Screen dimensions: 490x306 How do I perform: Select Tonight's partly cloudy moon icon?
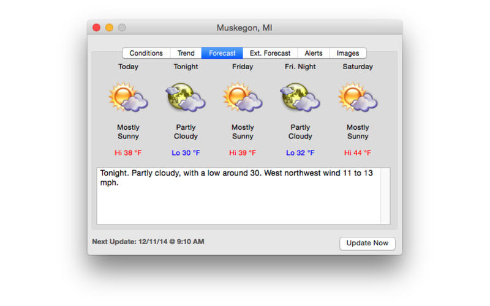186,97
